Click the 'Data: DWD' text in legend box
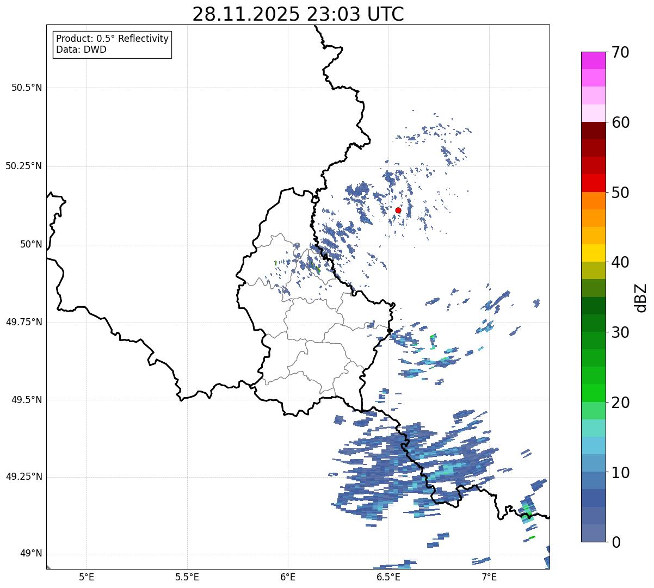Viewport: 654px width, 588px height. click(x=81, y=49)
